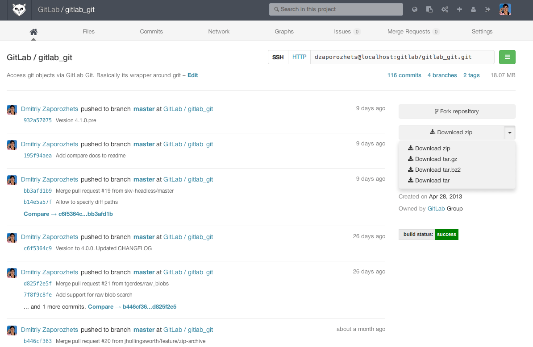Focus the project search field
533x347 pixels.
point(336,9)
